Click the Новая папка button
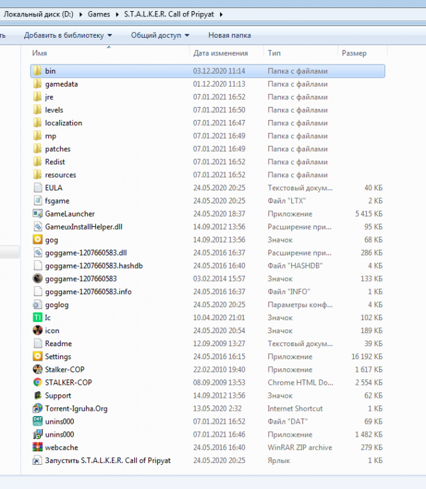The height and width of the screenshot is (489, 426). click(x=230, y=35)
